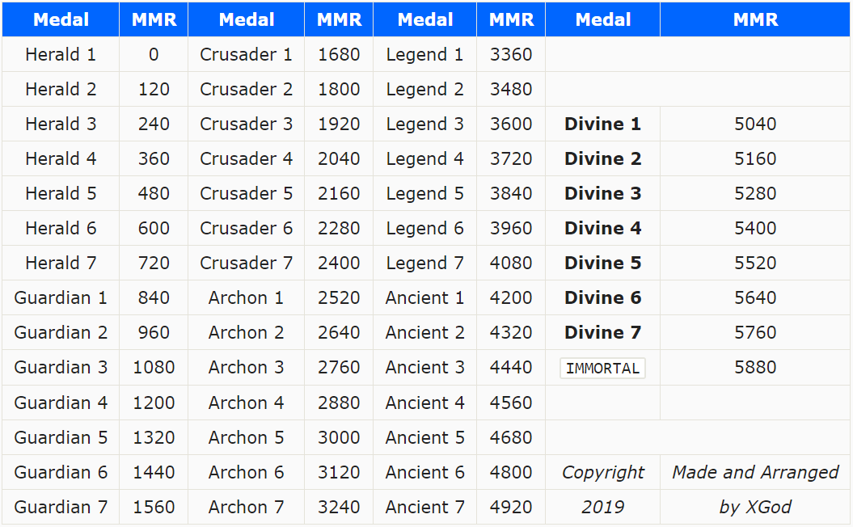This screenshot has height=527, width=853.
Task: Click the Copyright text cell
Action: [602, 472]
